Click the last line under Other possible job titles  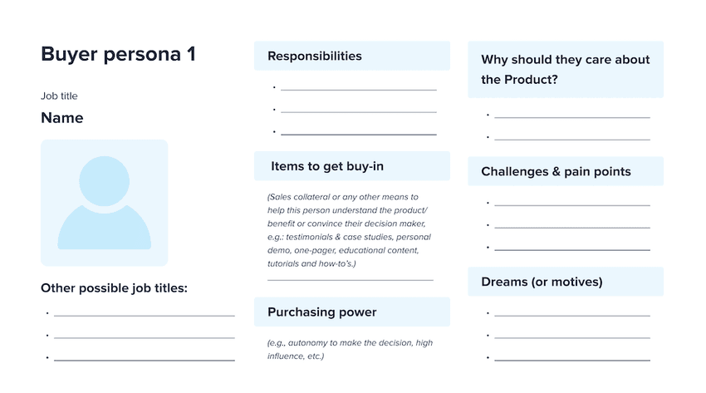(x=144, y=358)
